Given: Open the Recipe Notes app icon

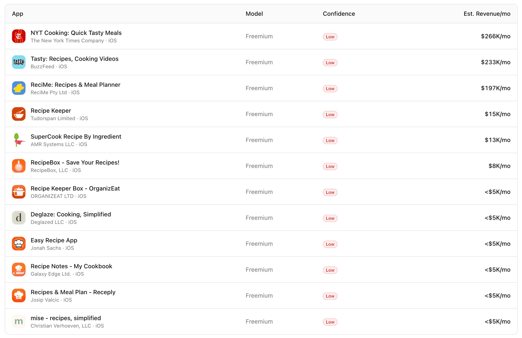Looking at the screenshot, I should tap(19, 270).
